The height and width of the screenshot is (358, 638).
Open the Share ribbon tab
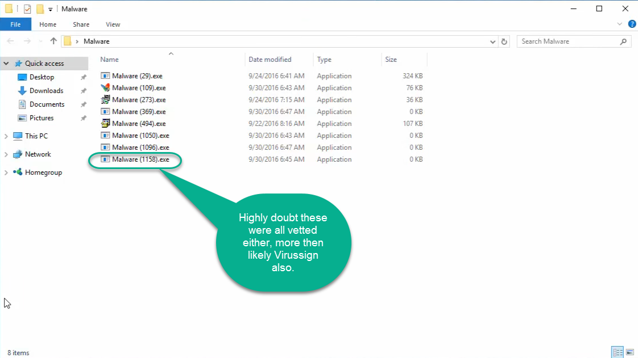pos(81,24)
